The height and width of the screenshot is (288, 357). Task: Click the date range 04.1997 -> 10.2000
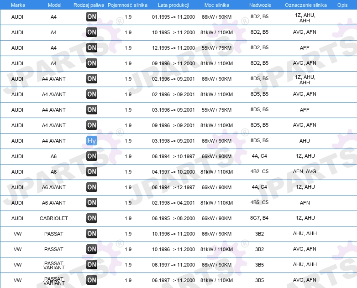[x=173, y=172]
